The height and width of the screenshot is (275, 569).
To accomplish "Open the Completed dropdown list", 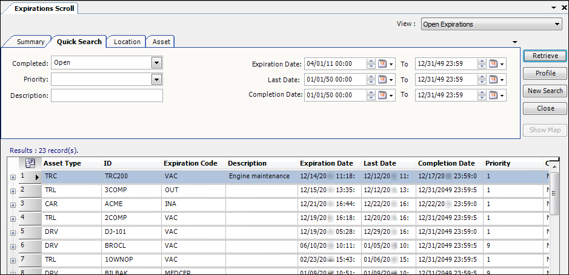I will click(x=157, y=62).
